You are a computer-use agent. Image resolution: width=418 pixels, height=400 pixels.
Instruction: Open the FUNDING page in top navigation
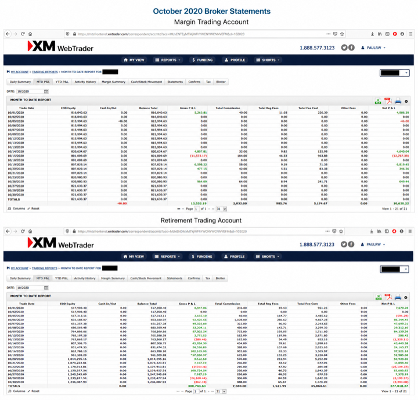[203, 60]
